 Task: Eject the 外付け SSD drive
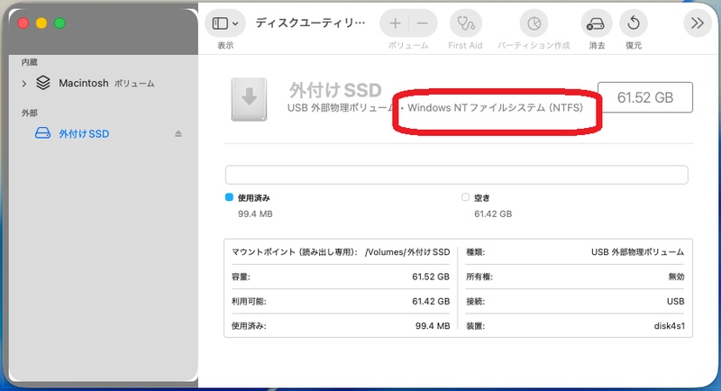tap(178, 133)
